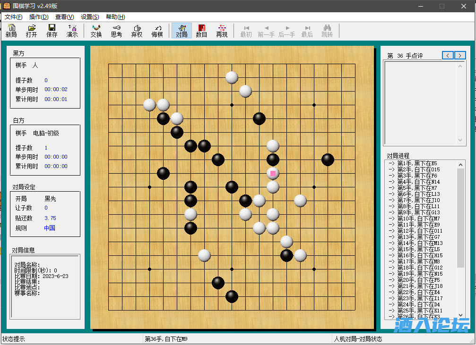Expand the 帮助(H) menu

coord(115,17)
